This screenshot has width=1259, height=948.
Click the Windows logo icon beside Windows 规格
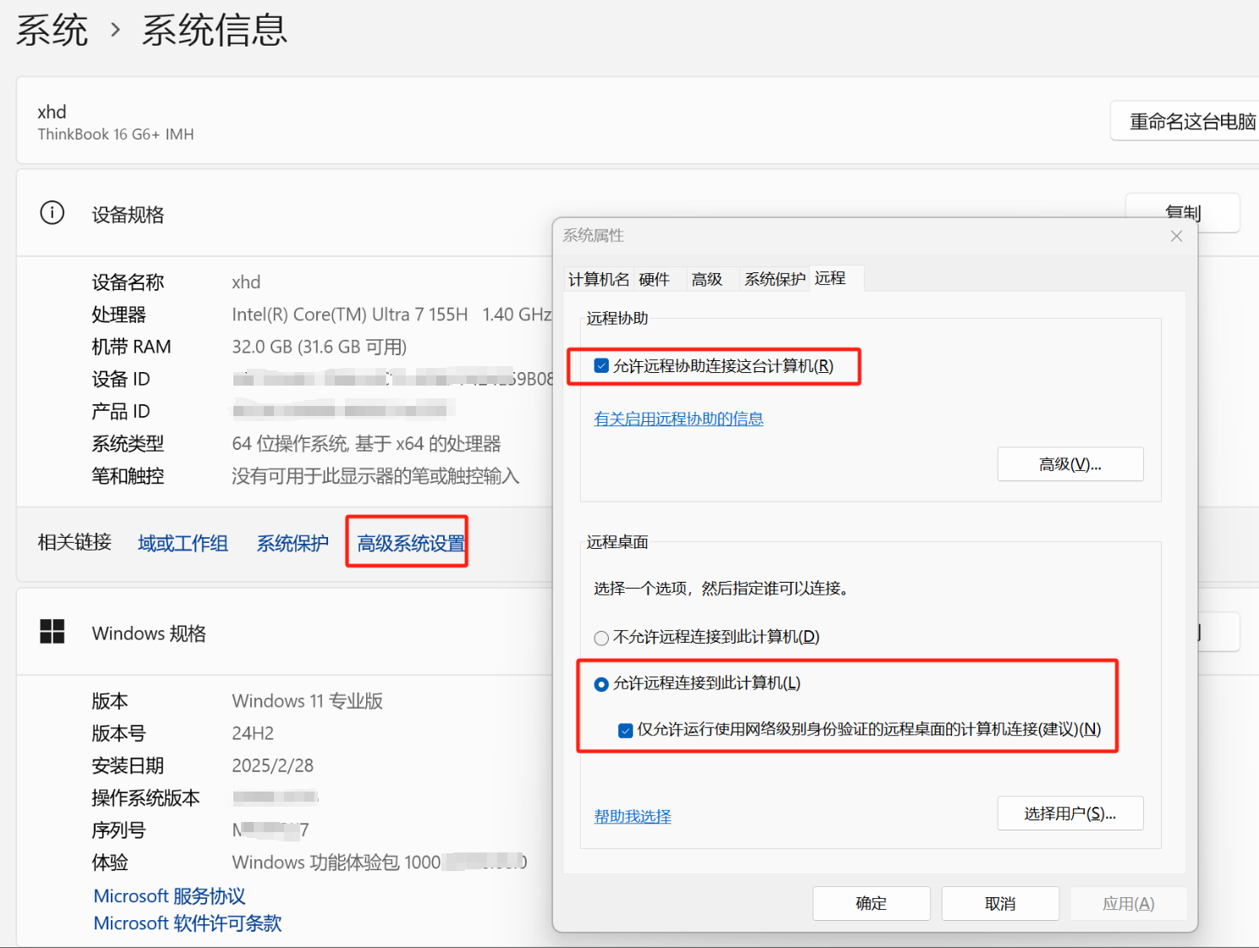(52, 632)
